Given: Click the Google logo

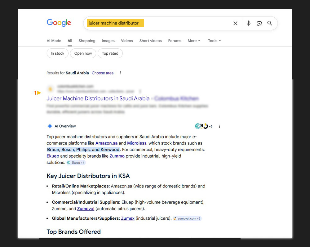Looking at the screenshot, I should pos(59,23).
